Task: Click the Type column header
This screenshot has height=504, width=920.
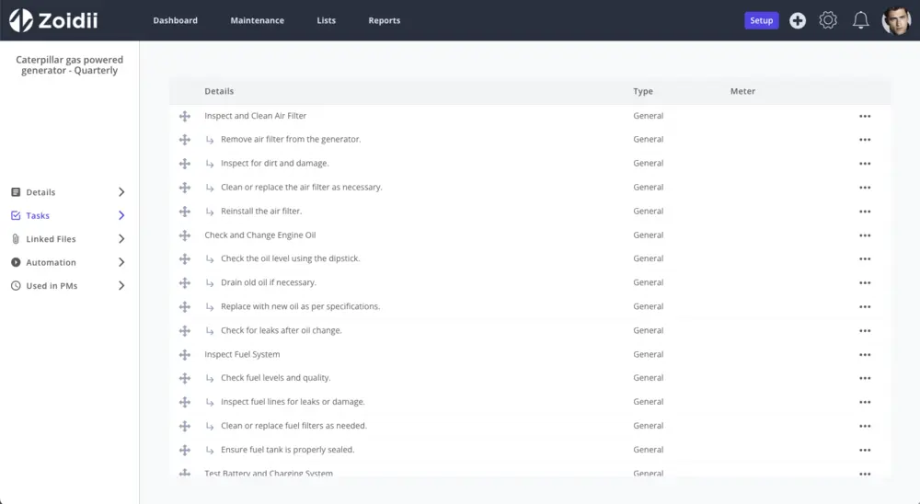Action: pos(643,91)
